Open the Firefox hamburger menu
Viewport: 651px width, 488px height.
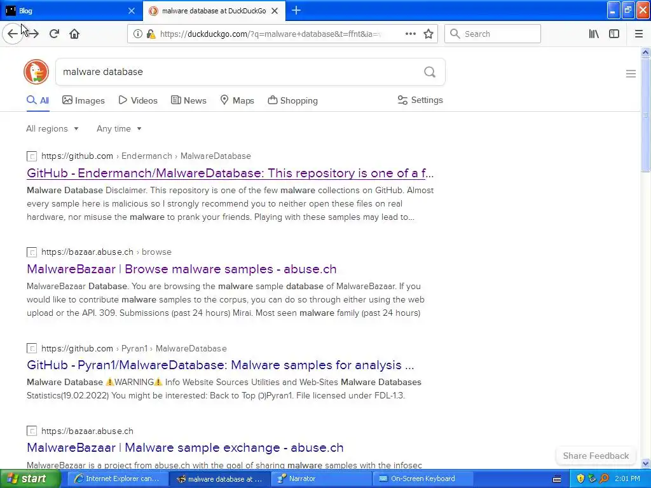(639, 34)
